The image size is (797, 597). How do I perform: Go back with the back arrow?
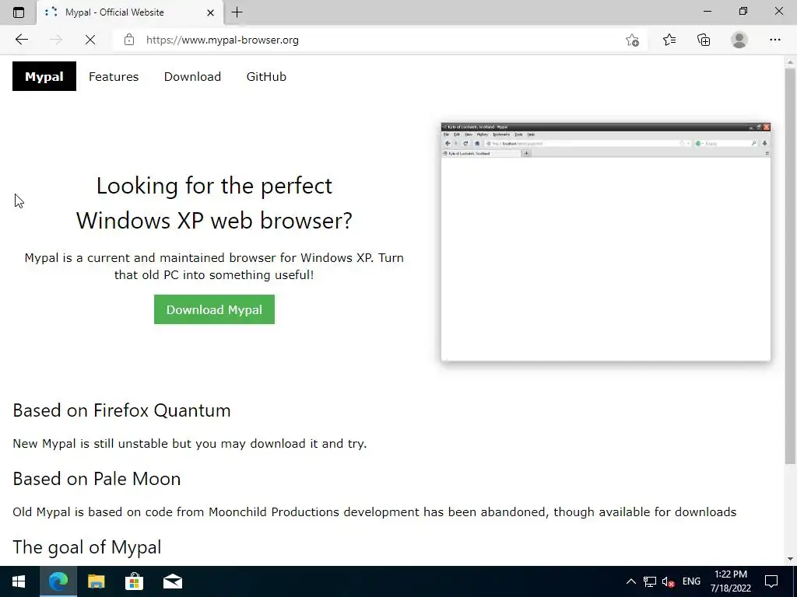point(21,40)
